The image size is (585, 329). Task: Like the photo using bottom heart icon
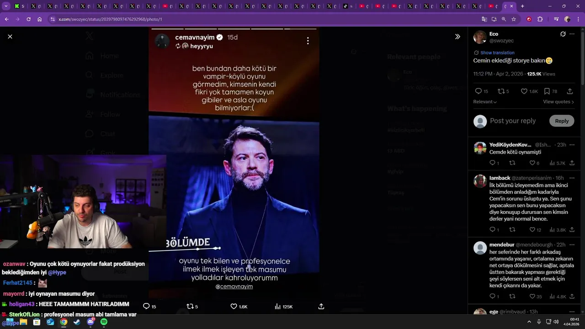(x=234, y=306)
